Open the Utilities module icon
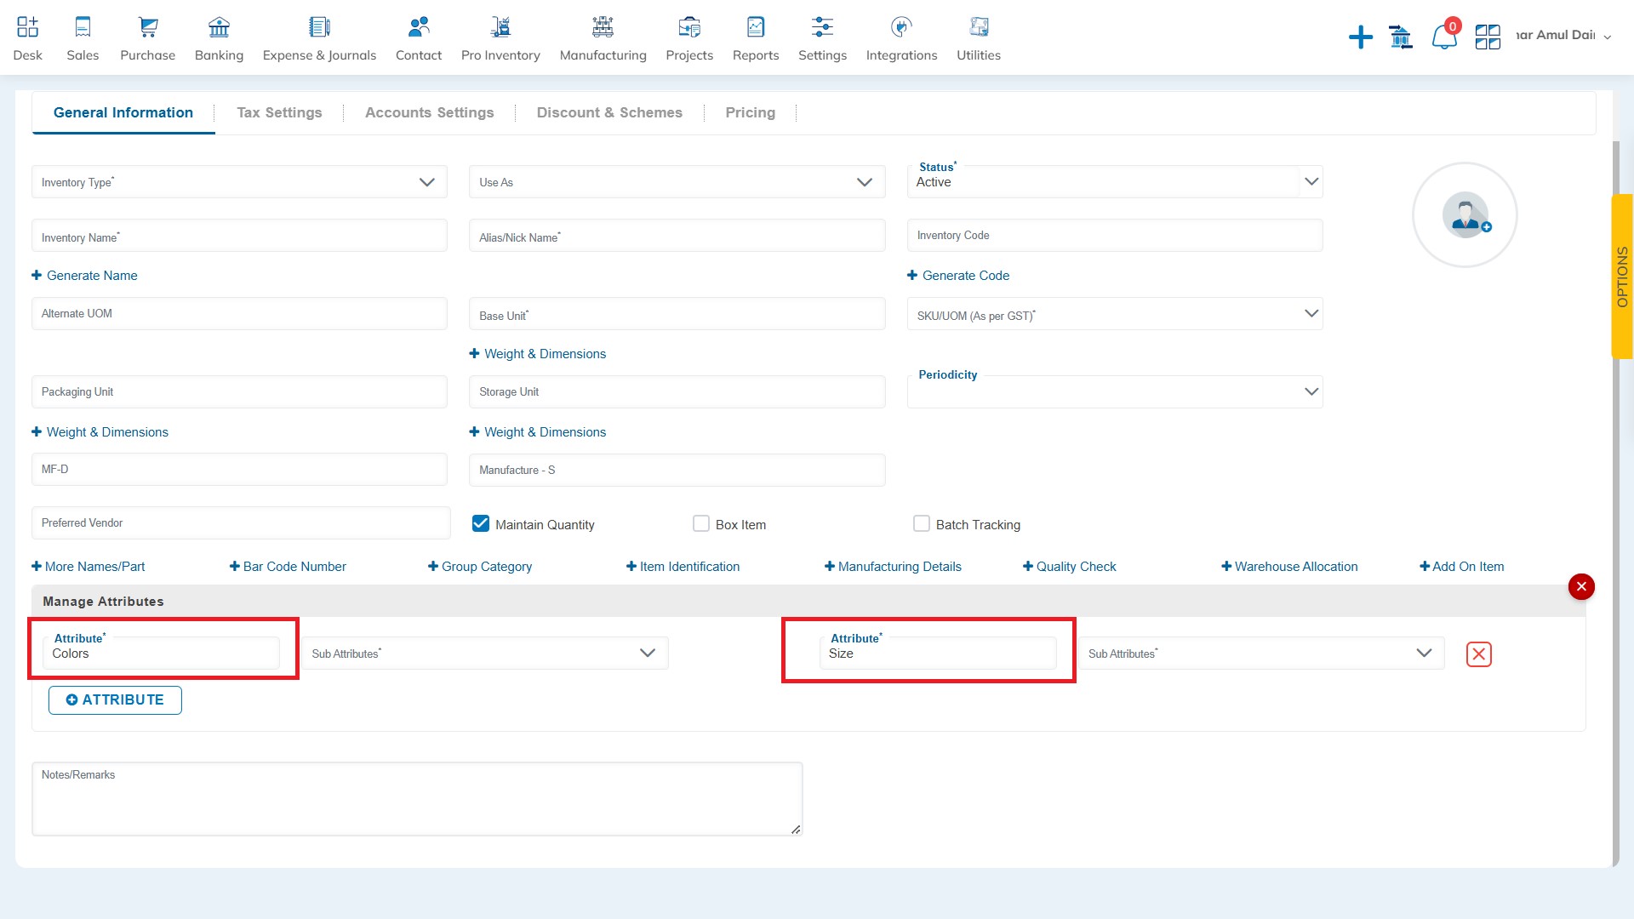 point(979,27)
